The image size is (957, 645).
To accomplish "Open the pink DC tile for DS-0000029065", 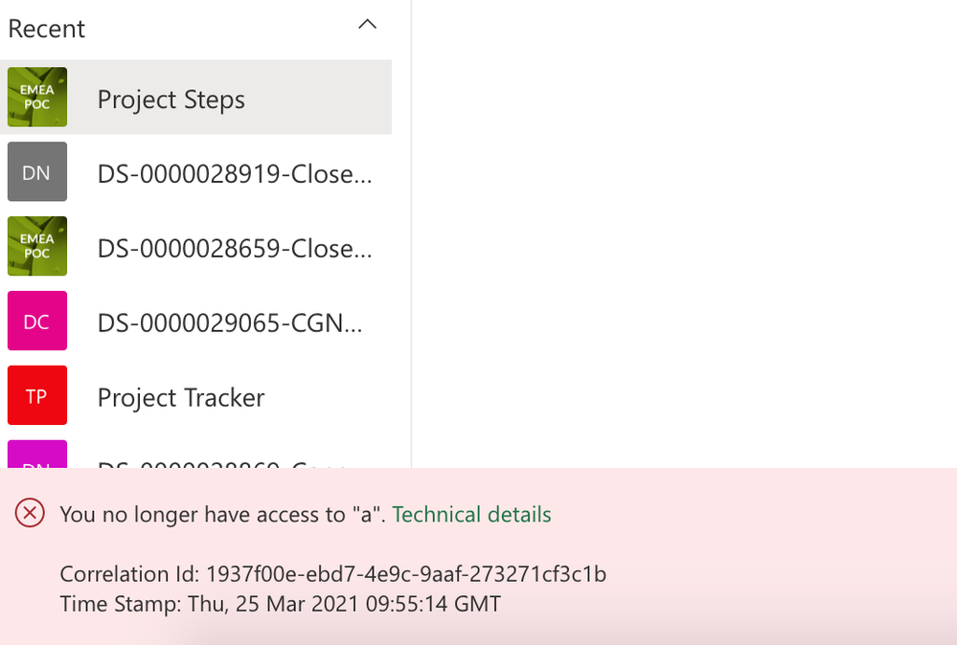I will pyautogui.click(x=37, y=321).
